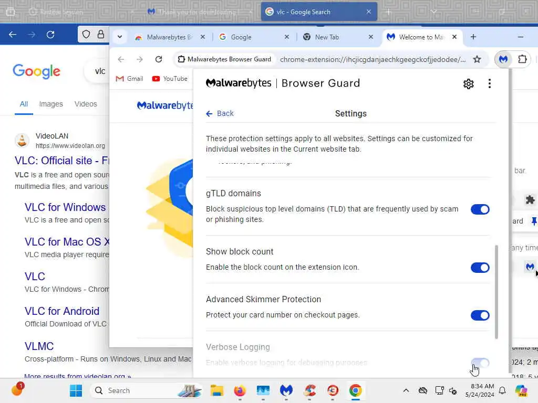Image resolution: width=538 pixels, height=403 pixels.
Task: Open a new Chrome tab with plus button
Action: click(x=473, y=37)
